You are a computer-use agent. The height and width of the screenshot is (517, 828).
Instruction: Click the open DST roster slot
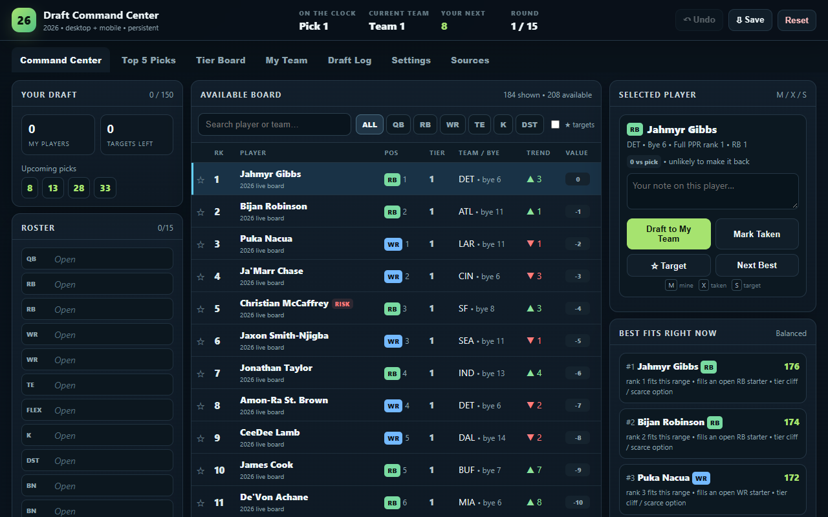point(97,461)
